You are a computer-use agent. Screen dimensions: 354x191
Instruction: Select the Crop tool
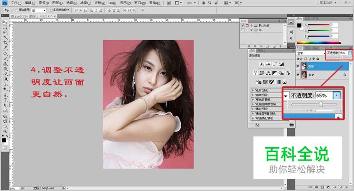click(4, 43)
